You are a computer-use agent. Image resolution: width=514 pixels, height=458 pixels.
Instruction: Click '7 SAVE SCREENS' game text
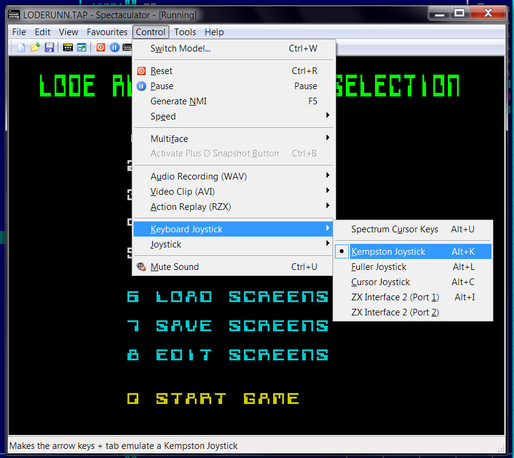(x=228, y=326)
